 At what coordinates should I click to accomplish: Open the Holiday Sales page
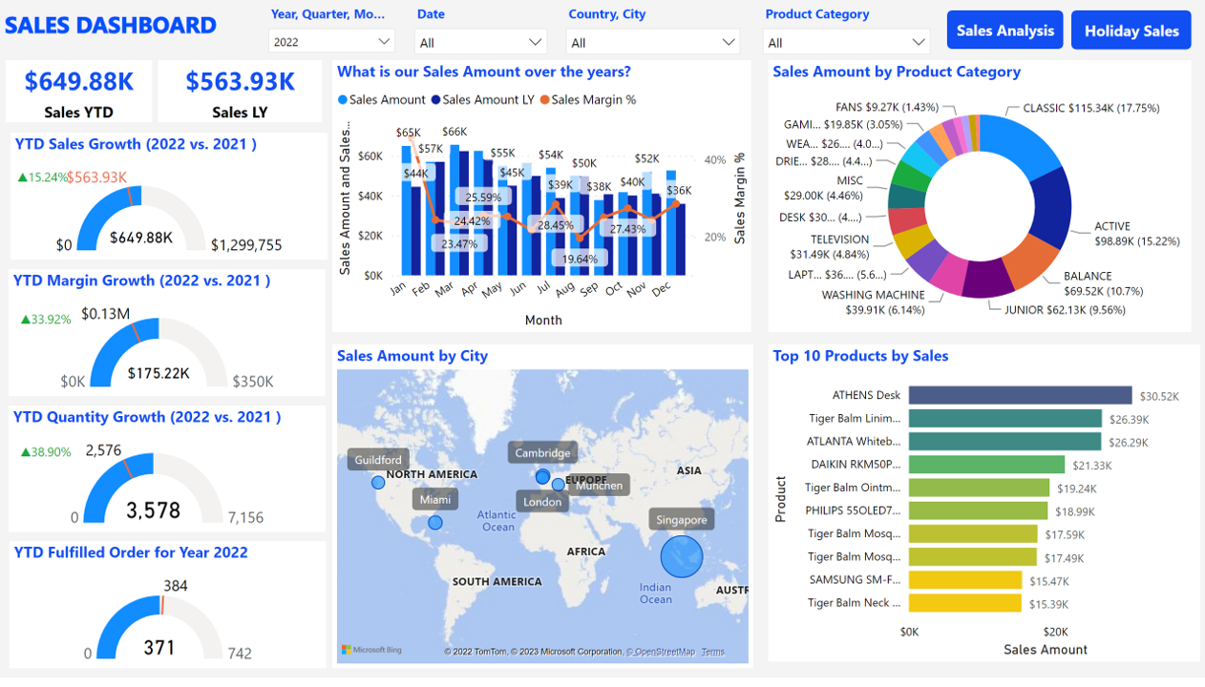[x=1131, y=31]
